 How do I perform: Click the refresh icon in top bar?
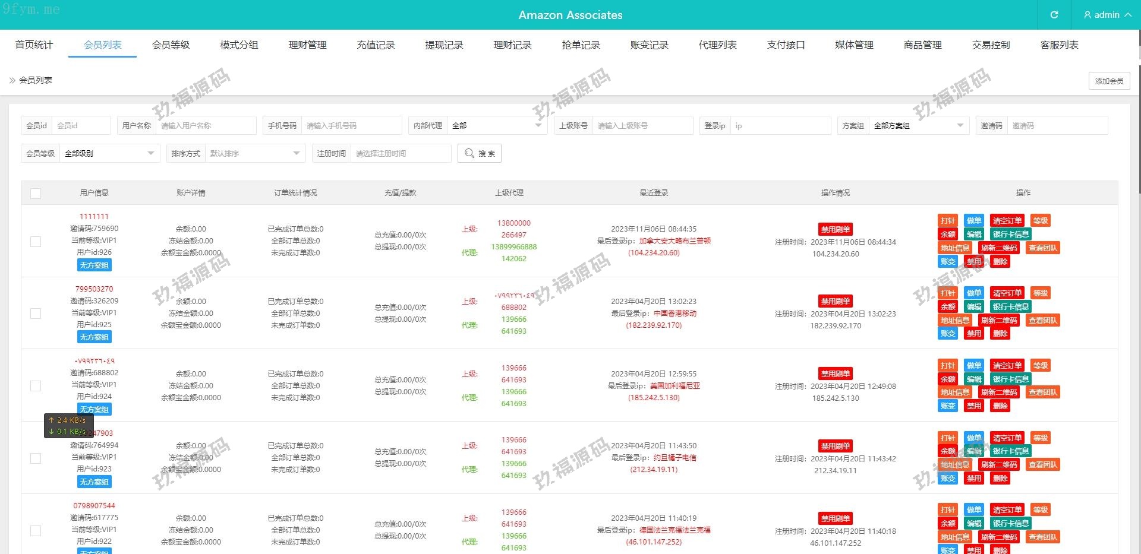[1054, 15]
